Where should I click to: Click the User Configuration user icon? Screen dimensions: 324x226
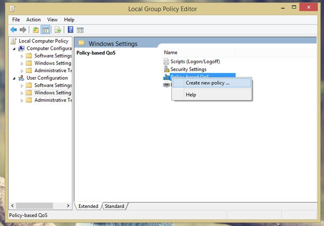[21, 78]
